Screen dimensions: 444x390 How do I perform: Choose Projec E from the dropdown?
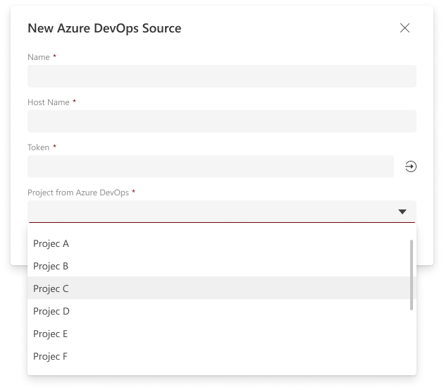pos(51,334)
